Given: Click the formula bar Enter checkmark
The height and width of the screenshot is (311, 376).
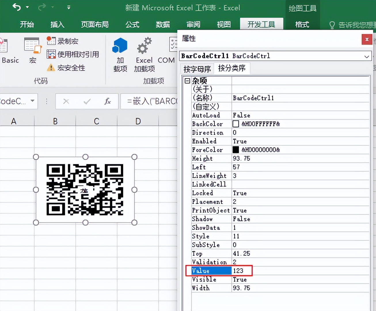Looking at the screenshot, I should coord(87,101).
